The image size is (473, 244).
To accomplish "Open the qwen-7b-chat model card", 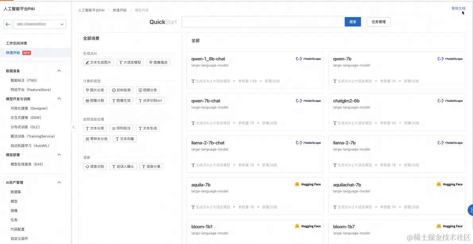I will pos(255,112).
